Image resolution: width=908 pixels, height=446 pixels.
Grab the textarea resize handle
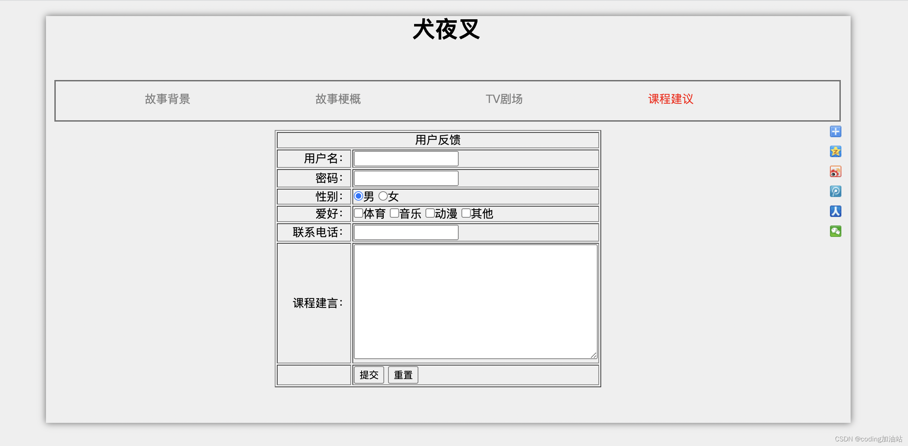click(x=594, y=355)
